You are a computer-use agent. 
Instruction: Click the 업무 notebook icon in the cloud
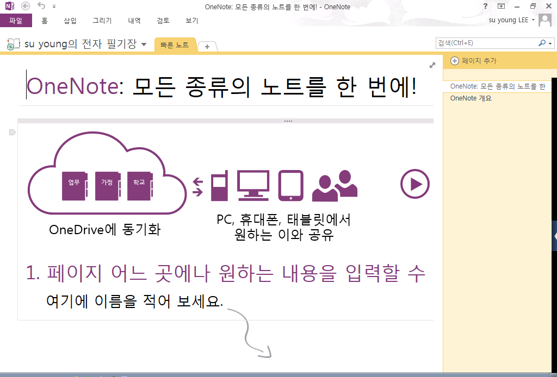(75, 186)
